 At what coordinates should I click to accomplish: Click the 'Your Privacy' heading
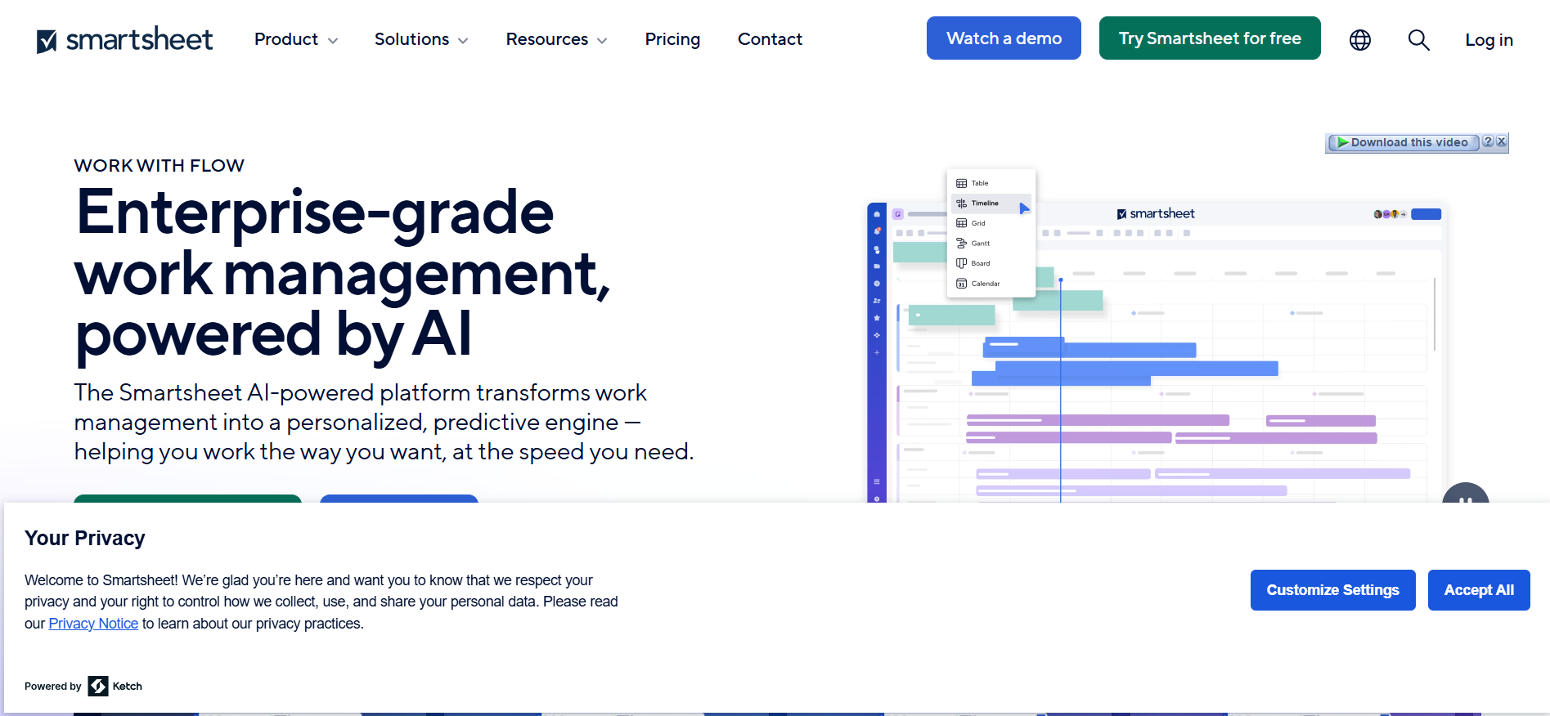click(85, 538)
